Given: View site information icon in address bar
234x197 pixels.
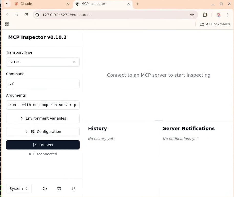Looking at the screenshot, I should pyautogui.click(x=37, y=15).
